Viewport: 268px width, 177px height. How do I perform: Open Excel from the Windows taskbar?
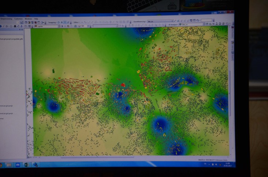(x=26, y=165)
